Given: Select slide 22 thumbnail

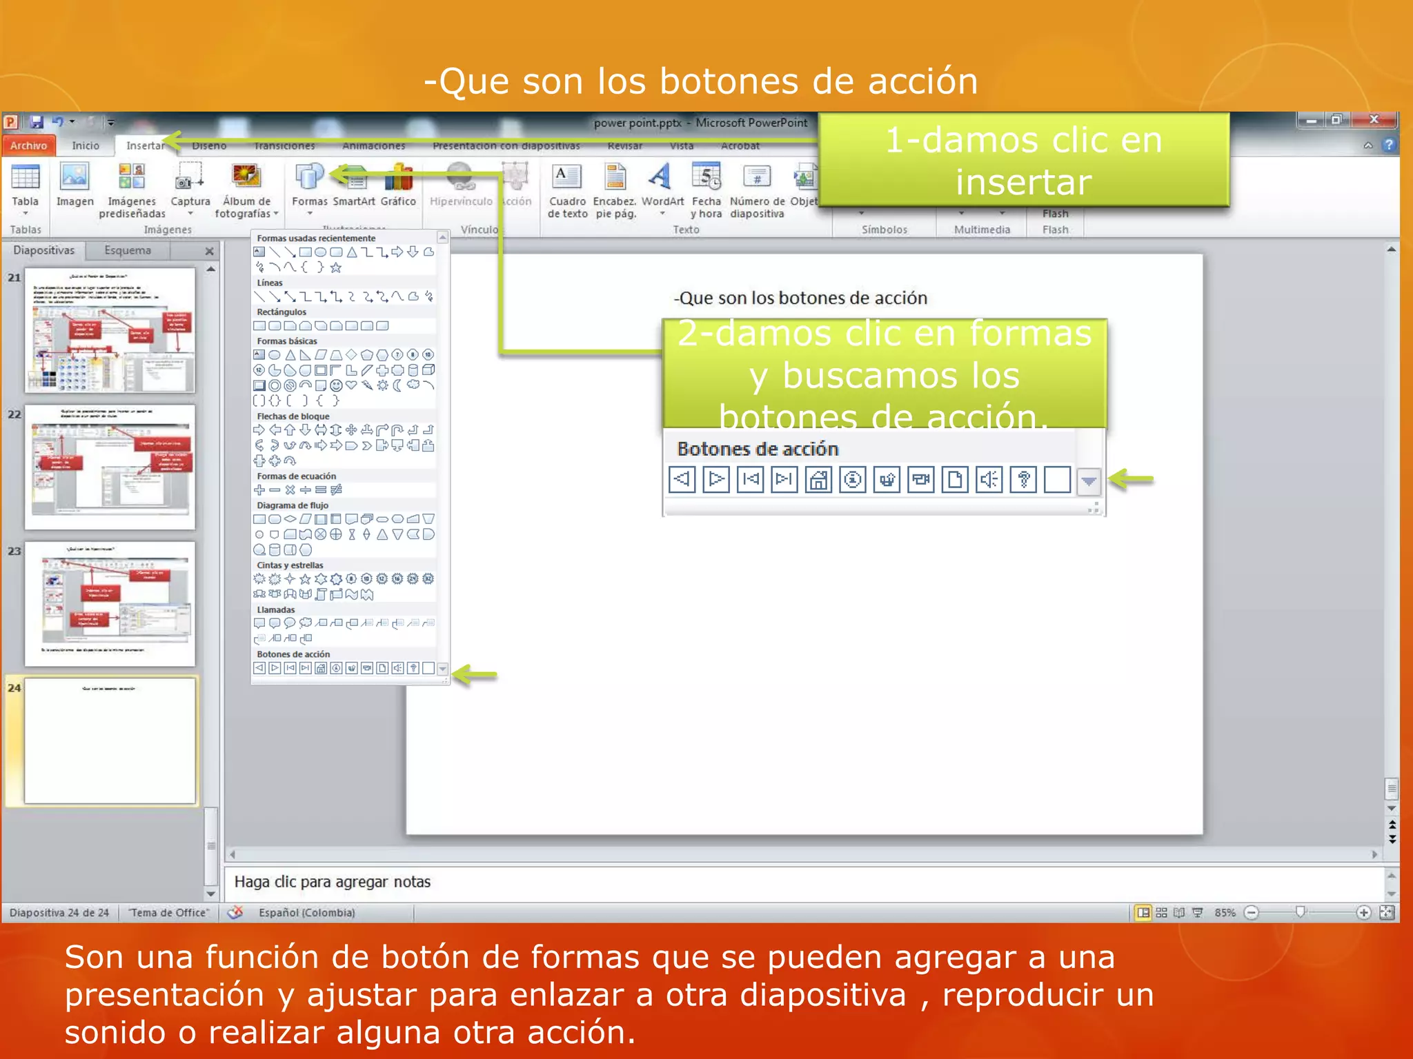Looking at the screenshot, I should pyautogui.click(x=110, y=467).
